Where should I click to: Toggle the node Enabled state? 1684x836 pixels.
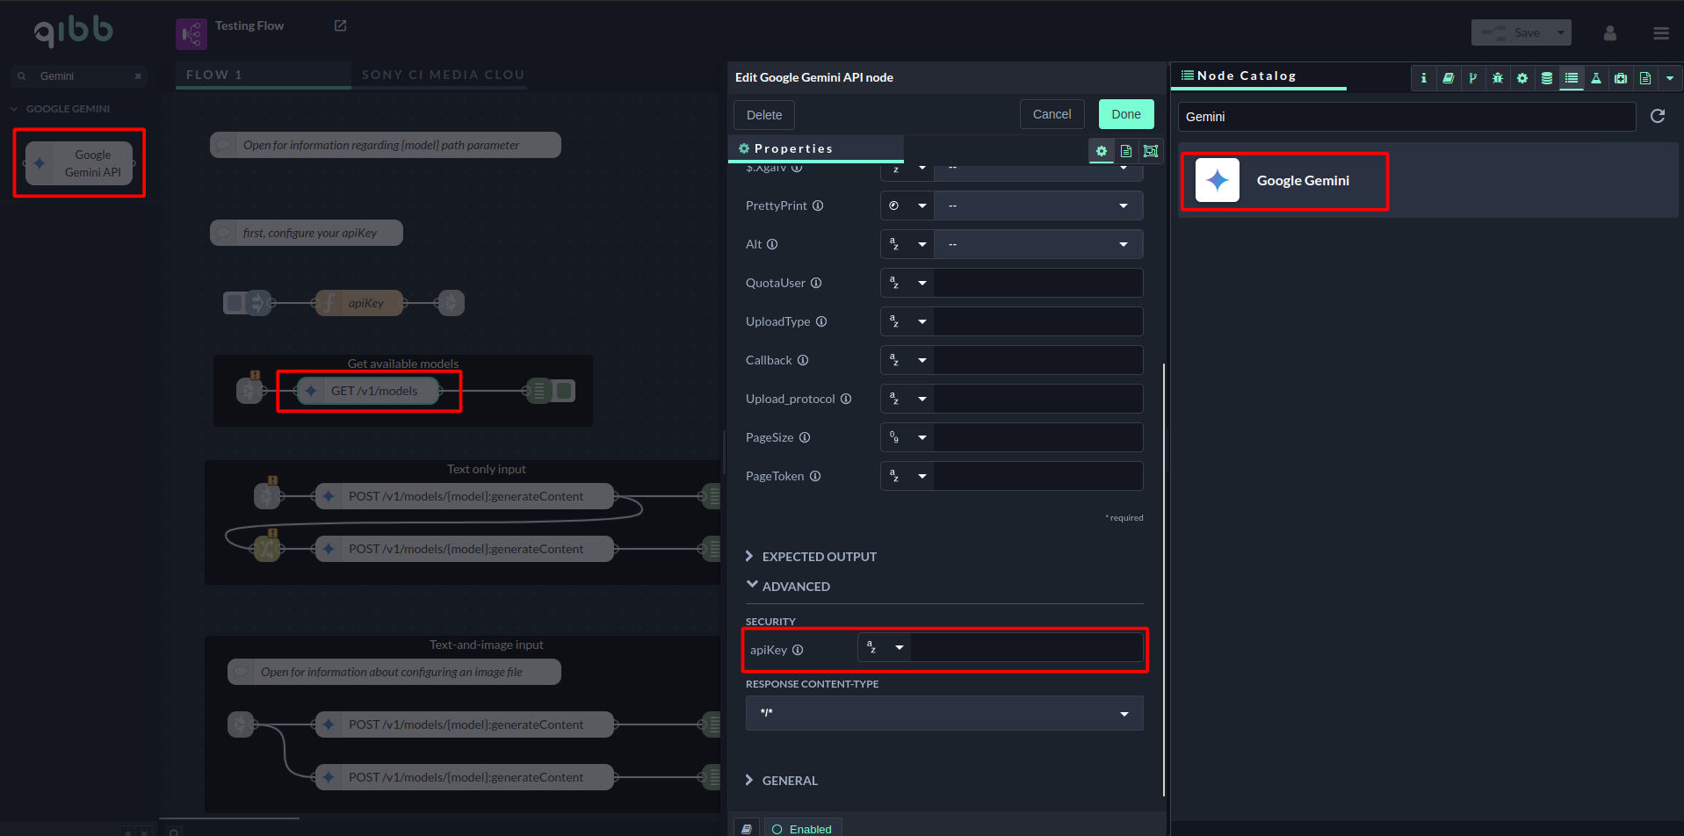tap(802, 828)
